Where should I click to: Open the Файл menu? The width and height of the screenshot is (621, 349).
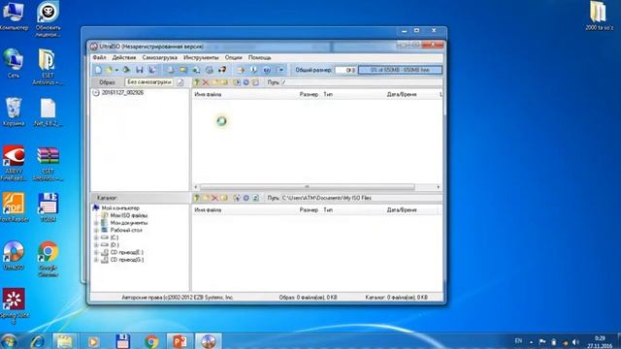point(99,57)
